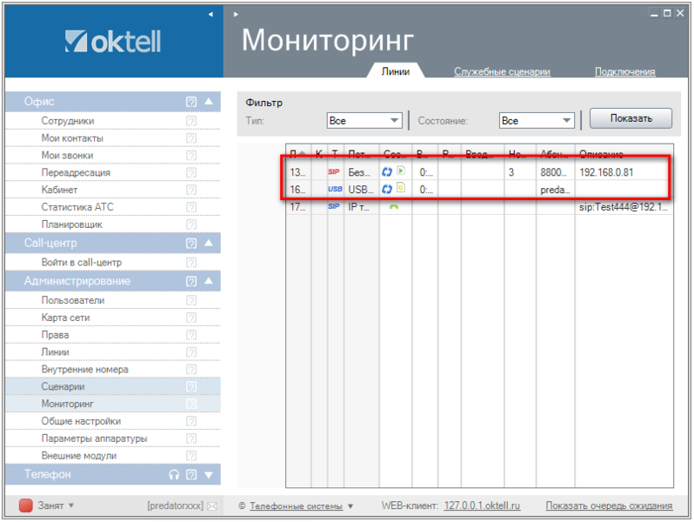Select Линии in the Администрирование menu
This screenshot has height=522, width=694.
(x=55, y=352)
